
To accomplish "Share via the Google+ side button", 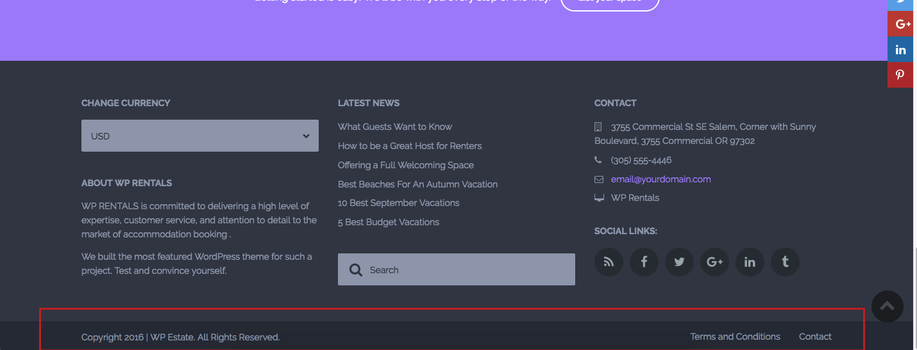I will click(900, 24).
